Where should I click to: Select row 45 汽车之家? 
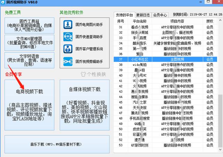[x=166, y=102]
